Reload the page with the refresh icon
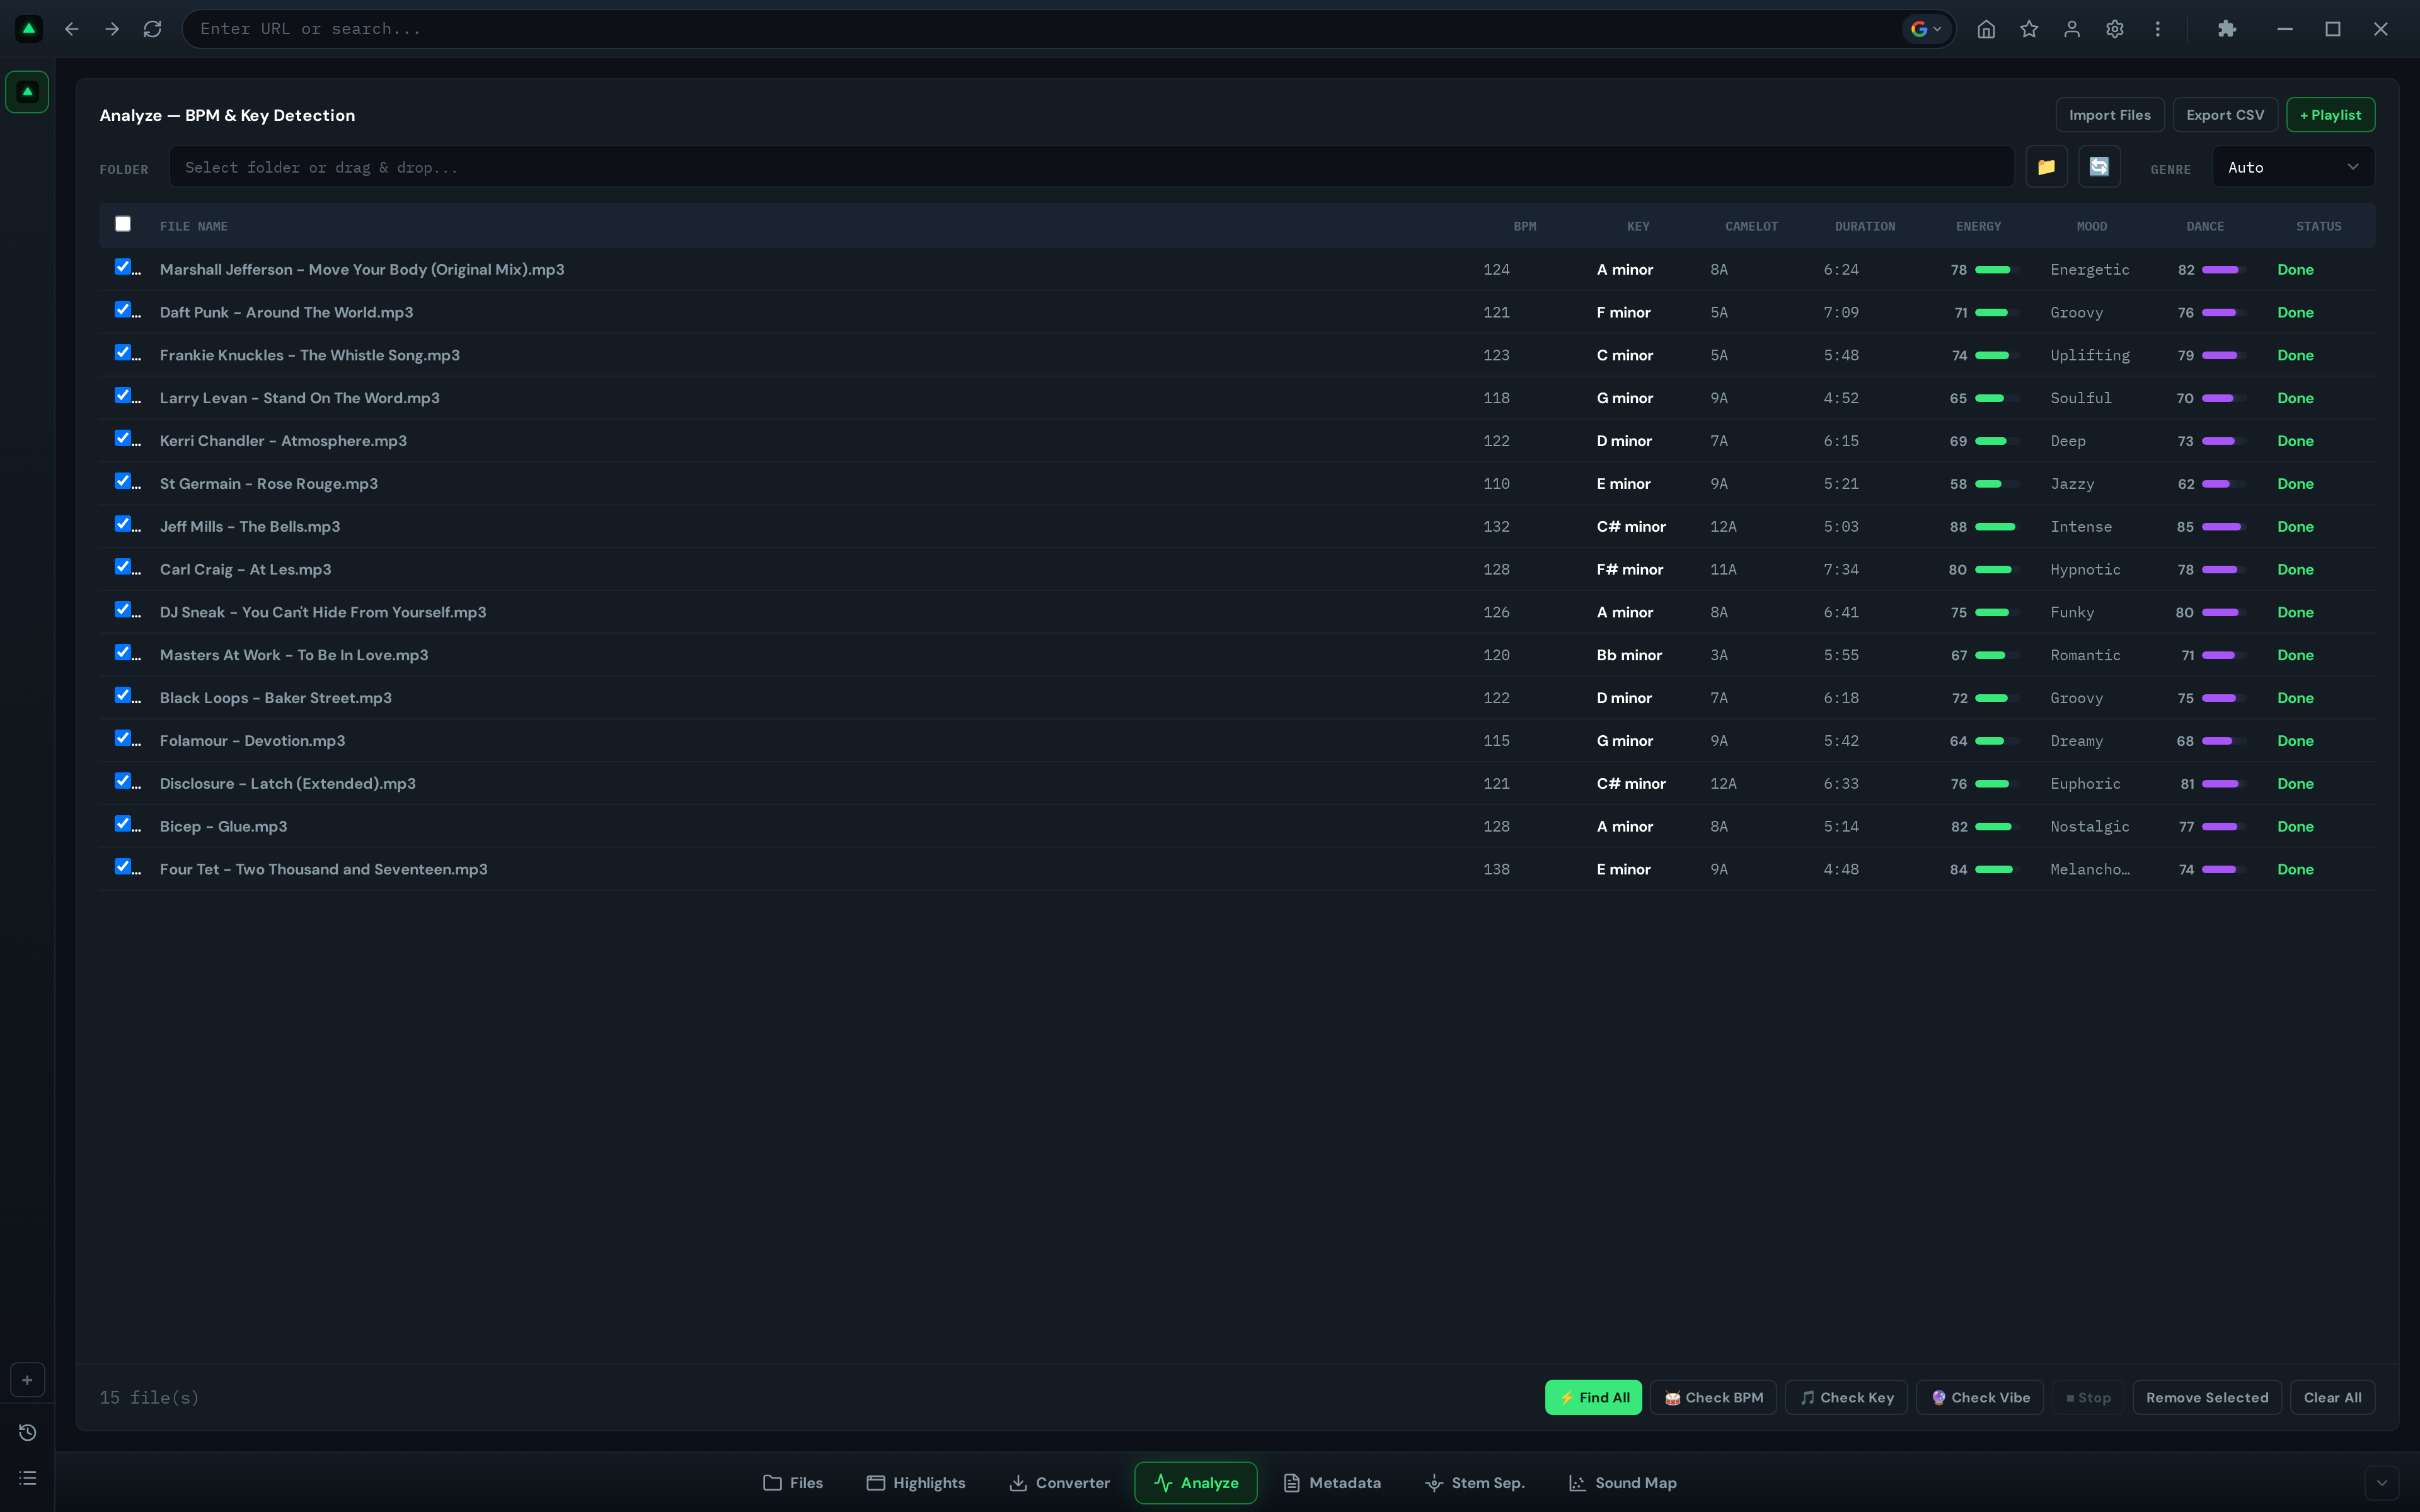 coord(152,29)
